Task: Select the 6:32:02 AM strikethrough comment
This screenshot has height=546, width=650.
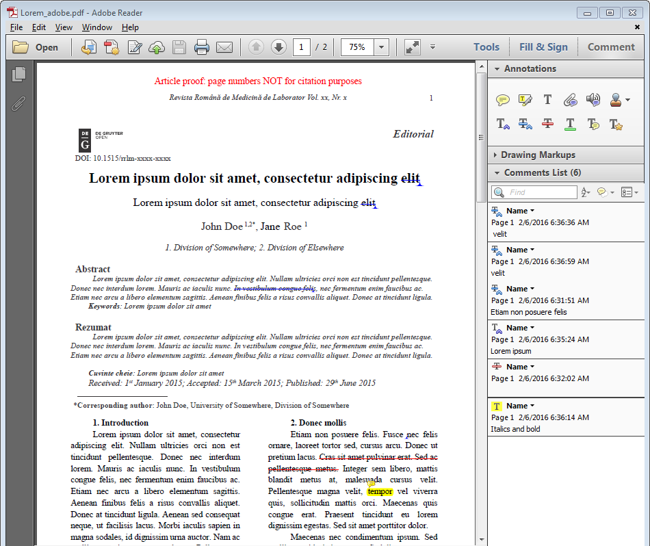Action: (567, 378)
